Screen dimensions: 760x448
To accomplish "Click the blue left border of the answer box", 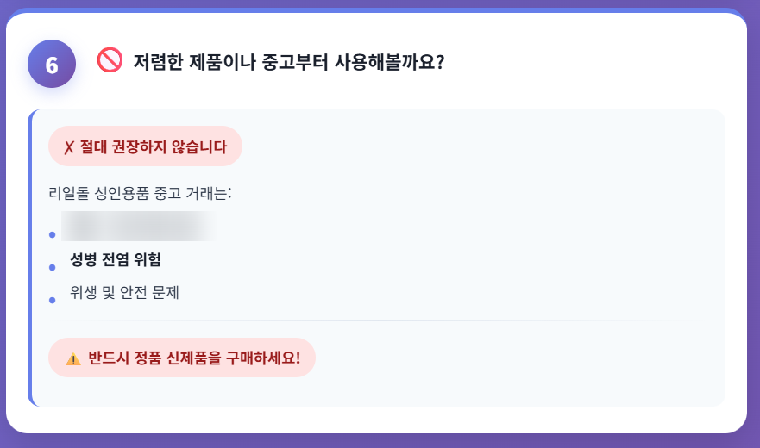I will pos(30,258).
